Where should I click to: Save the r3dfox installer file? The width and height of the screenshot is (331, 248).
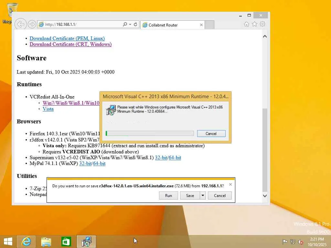click(x=190, y=195)
